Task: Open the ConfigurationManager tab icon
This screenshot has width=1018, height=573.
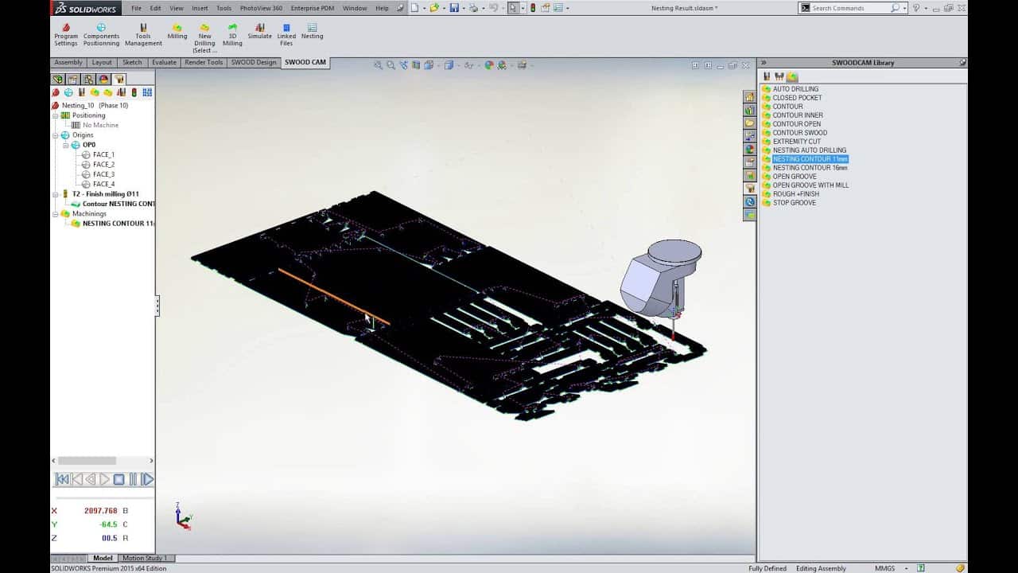Action: pos(87,79)
